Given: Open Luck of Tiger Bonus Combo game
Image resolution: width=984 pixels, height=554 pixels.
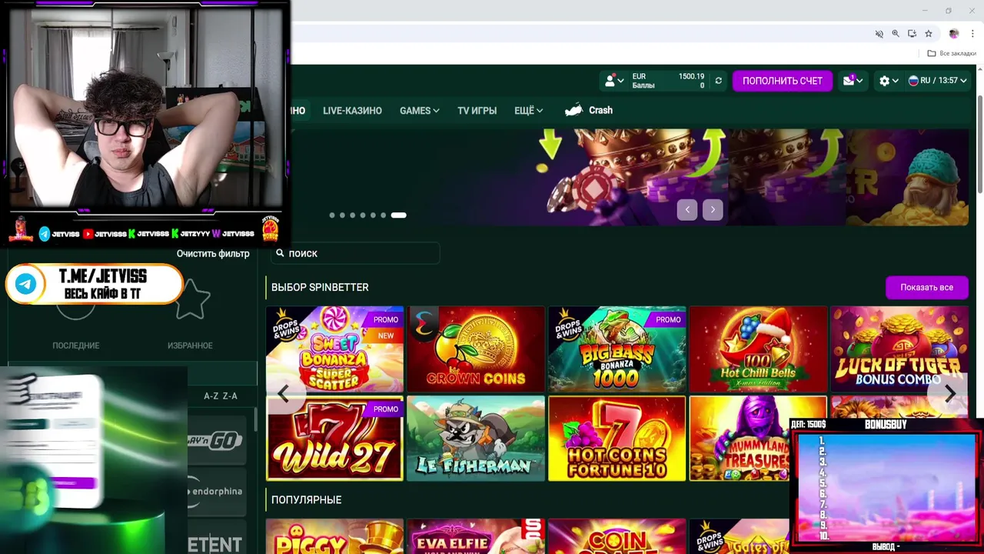Looking at the screenshot, I should [899, 349].
